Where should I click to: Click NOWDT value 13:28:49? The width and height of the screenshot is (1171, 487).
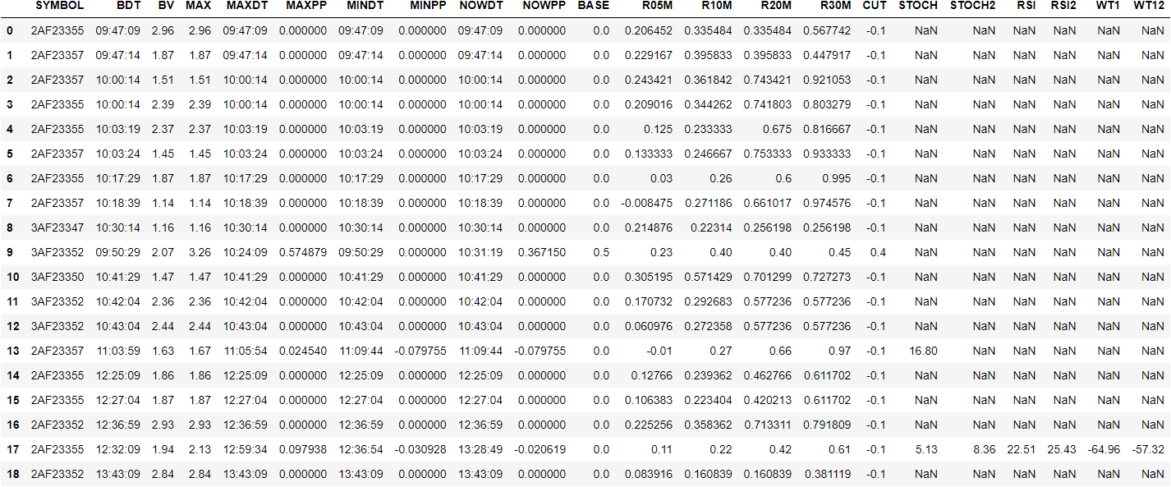480,450
